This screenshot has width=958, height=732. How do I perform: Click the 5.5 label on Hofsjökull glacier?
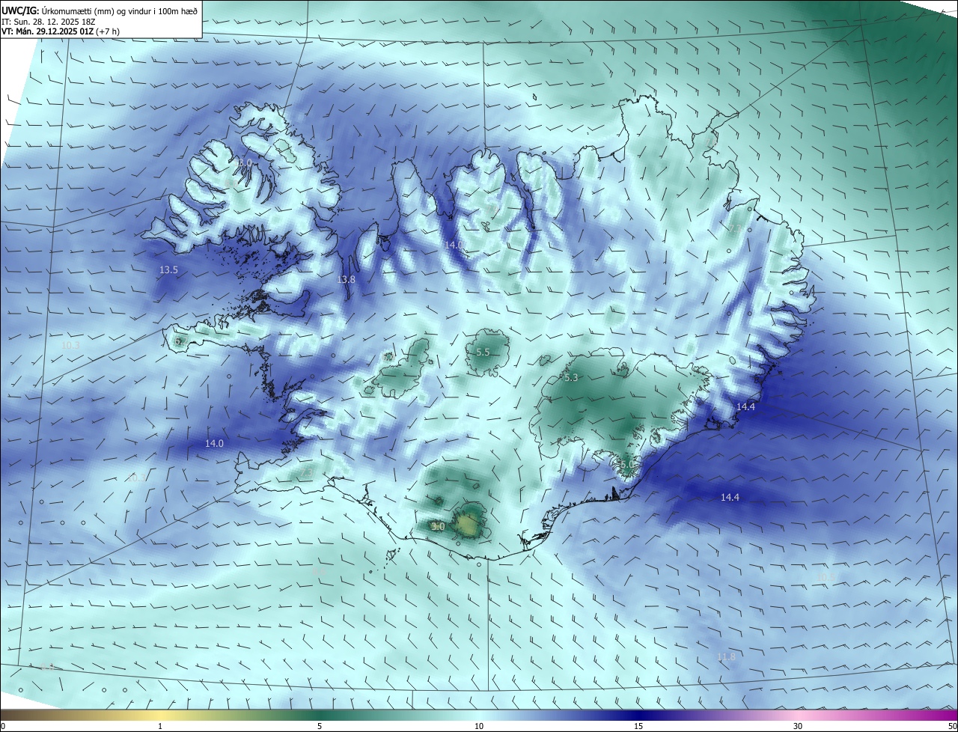click(483, 352)
